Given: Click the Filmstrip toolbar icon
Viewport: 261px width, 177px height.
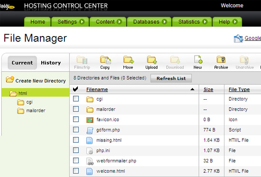Looking at the screenshot, I should pos(82,60).
